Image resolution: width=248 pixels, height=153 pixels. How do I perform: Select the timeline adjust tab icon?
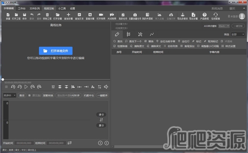[129, 34]
